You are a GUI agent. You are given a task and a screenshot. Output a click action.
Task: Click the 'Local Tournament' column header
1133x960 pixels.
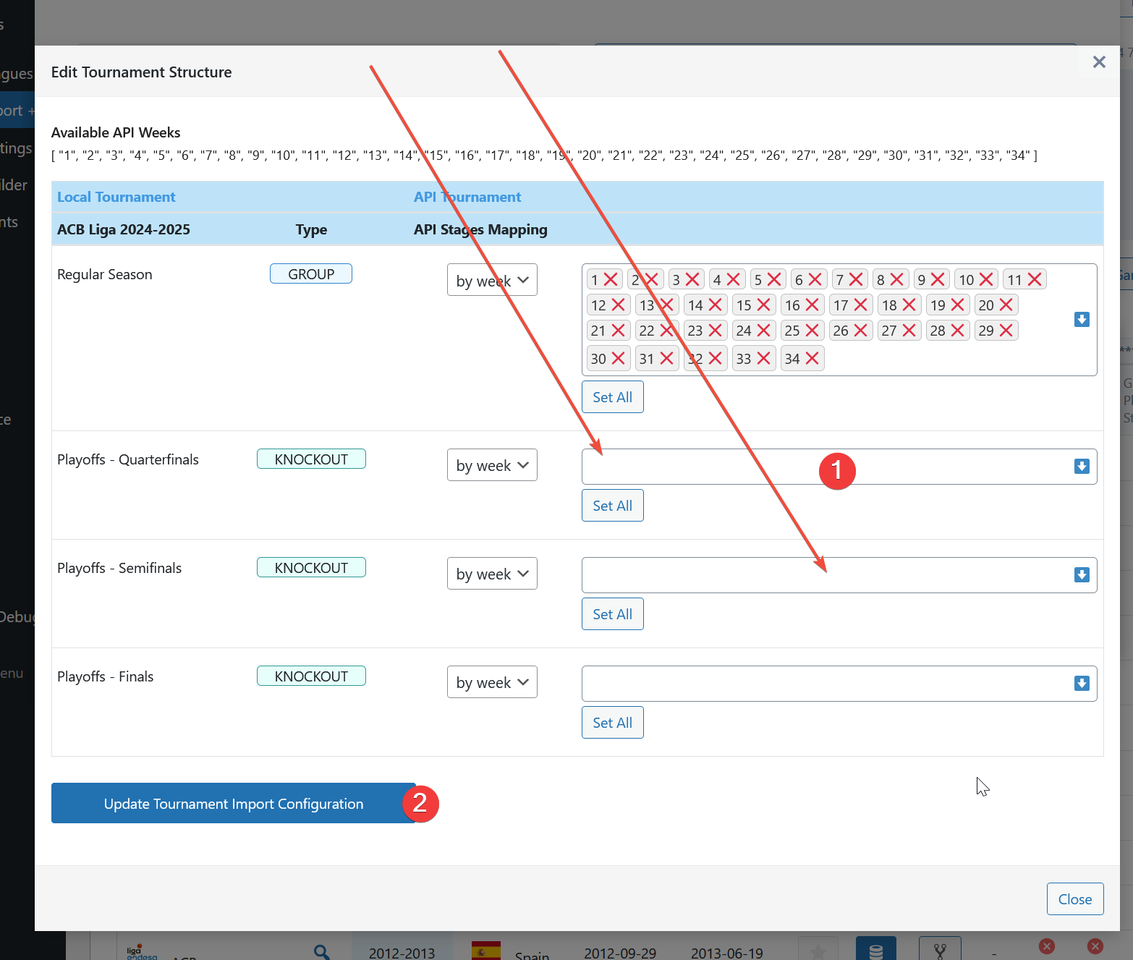(116, 197)
